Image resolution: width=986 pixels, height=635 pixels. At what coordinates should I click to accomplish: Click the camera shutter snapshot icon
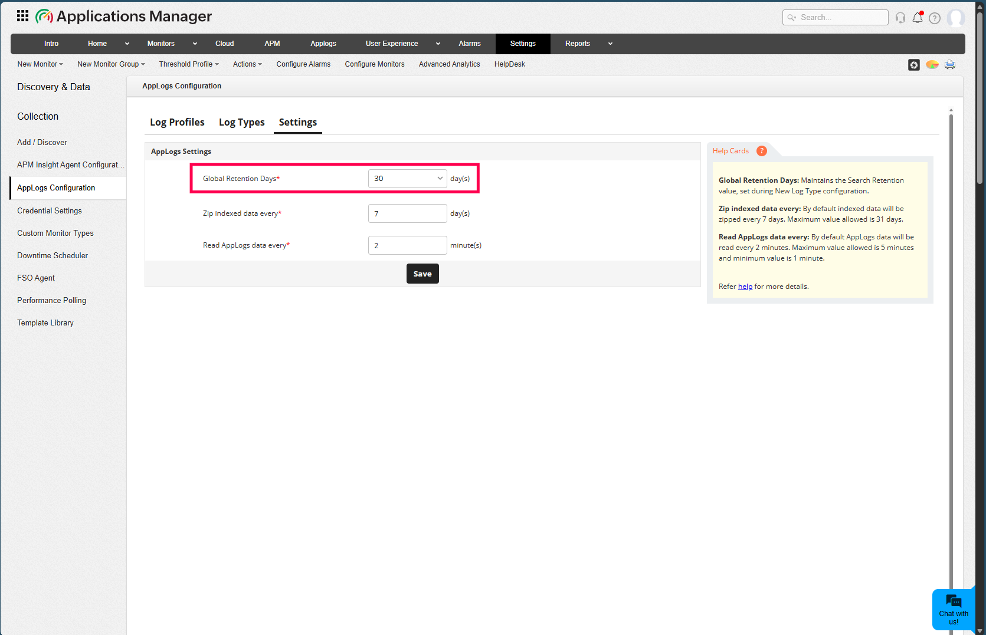pyautogui.click(x=914, y=65)
